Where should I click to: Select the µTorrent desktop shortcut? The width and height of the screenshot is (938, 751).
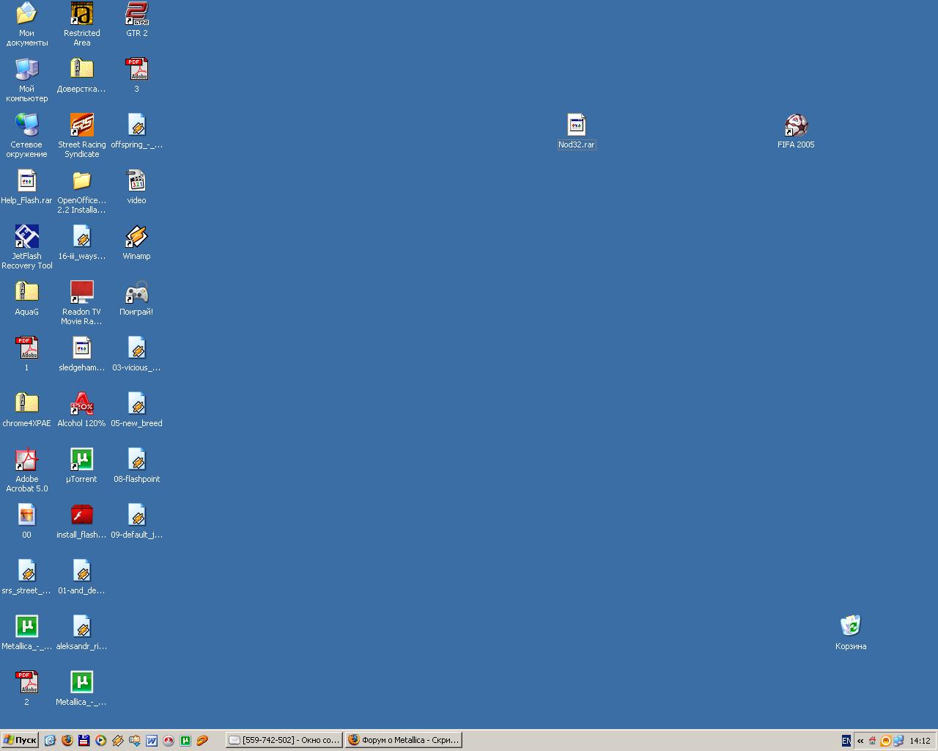coord(81,461)
